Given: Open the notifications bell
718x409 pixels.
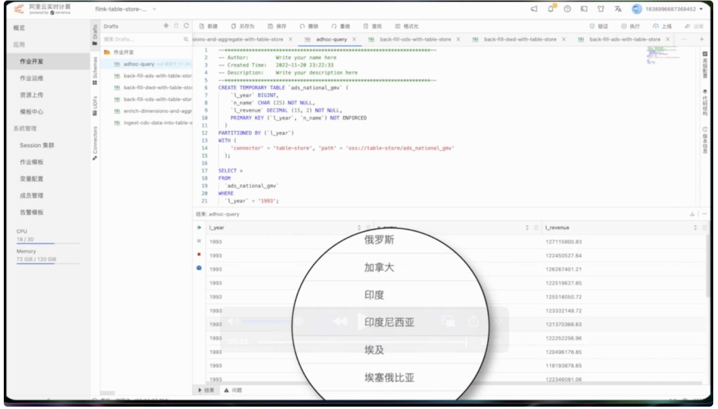Looking at the screenshot, I should [x=551, y=9].
